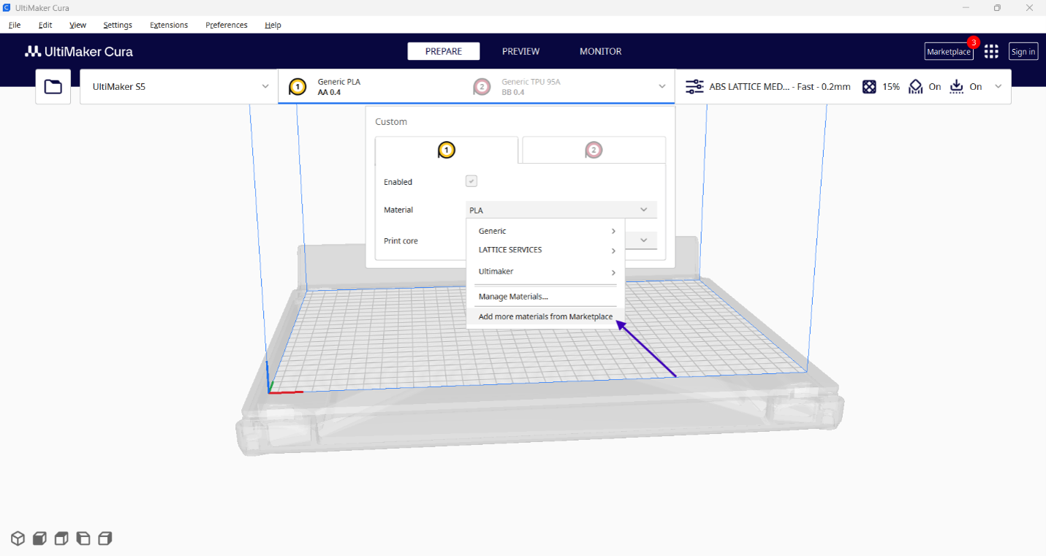
Task: Click the support structure icon
Action: pyautogui.click(x=916, y=86)
